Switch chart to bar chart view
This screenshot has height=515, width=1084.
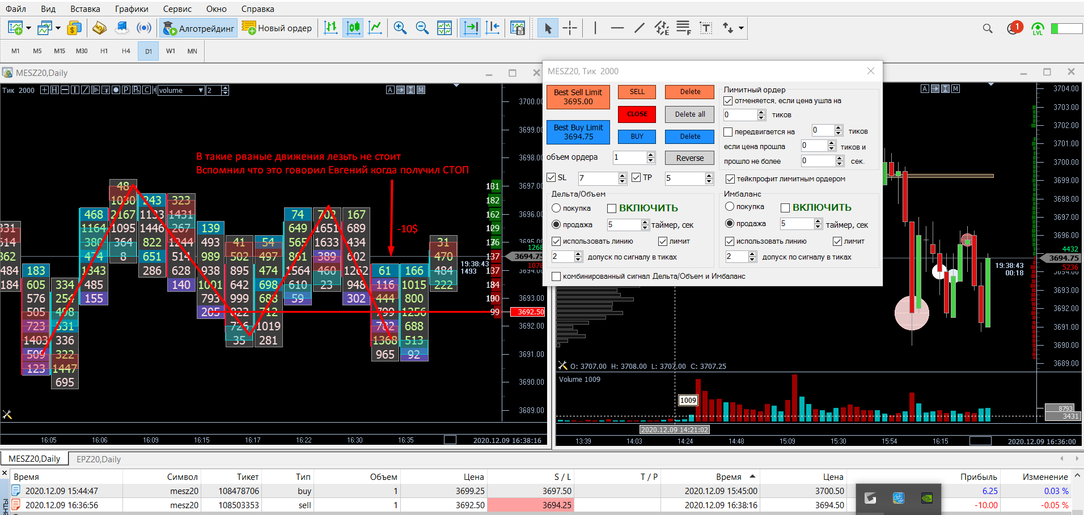[x=331, y=28]
